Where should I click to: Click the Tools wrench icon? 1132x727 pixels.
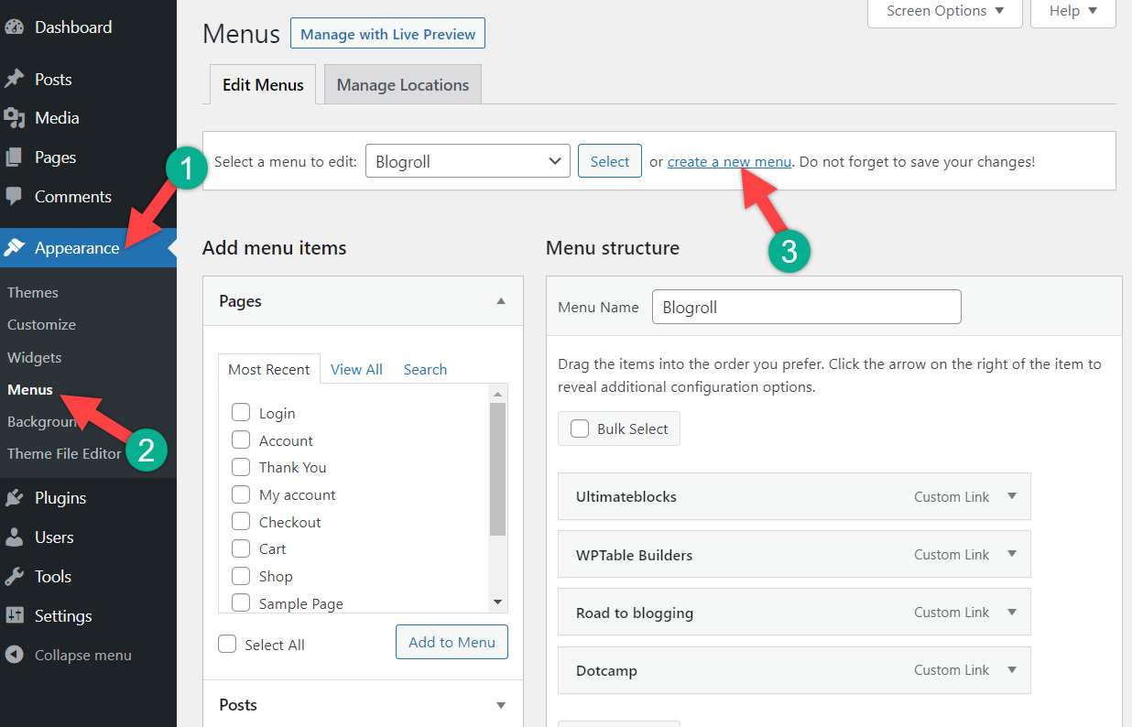click(x=14, y=577)
